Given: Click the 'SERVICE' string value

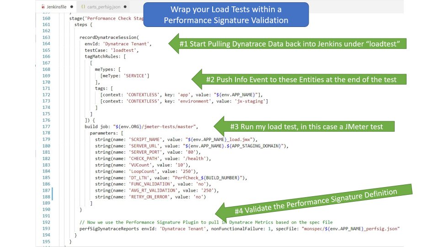Looking at the screenshot, I should click(x=135, y=75).
